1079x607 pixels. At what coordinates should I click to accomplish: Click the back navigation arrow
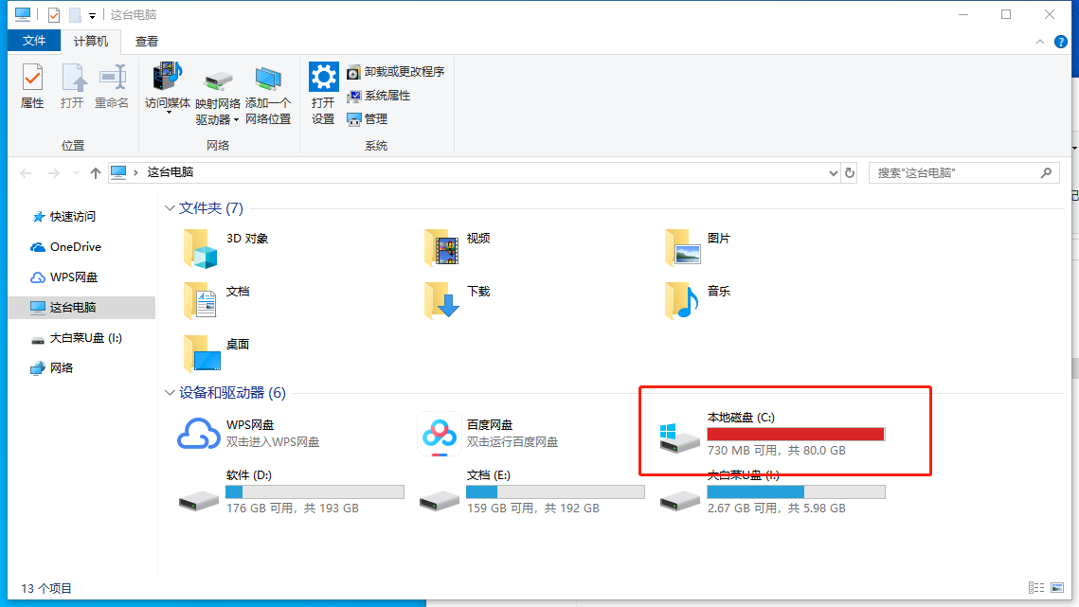(25, 173)
